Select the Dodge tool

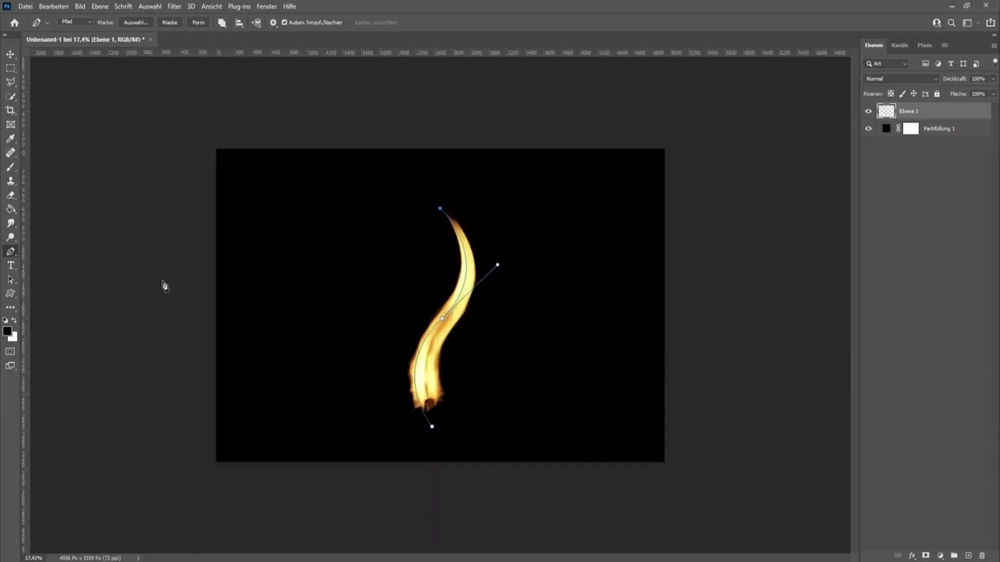coord(10,237)
